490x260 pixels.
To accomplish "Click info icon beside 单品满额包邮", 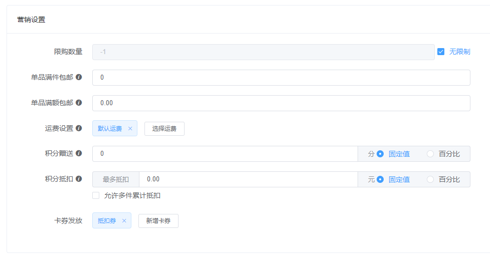I will 79,103.
